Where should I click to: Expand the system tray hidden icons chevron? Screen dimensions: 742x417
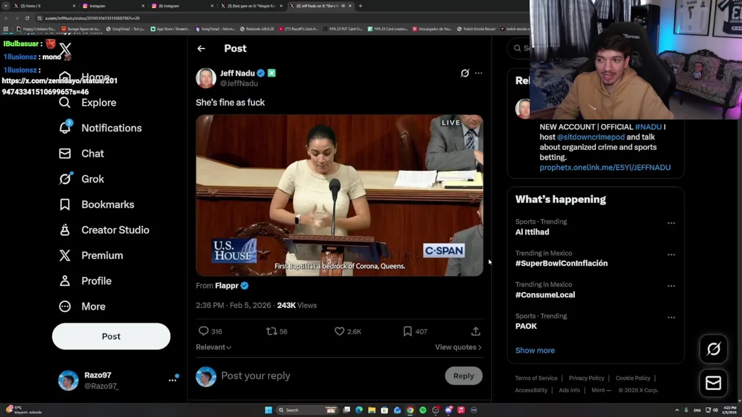[676, 410]
